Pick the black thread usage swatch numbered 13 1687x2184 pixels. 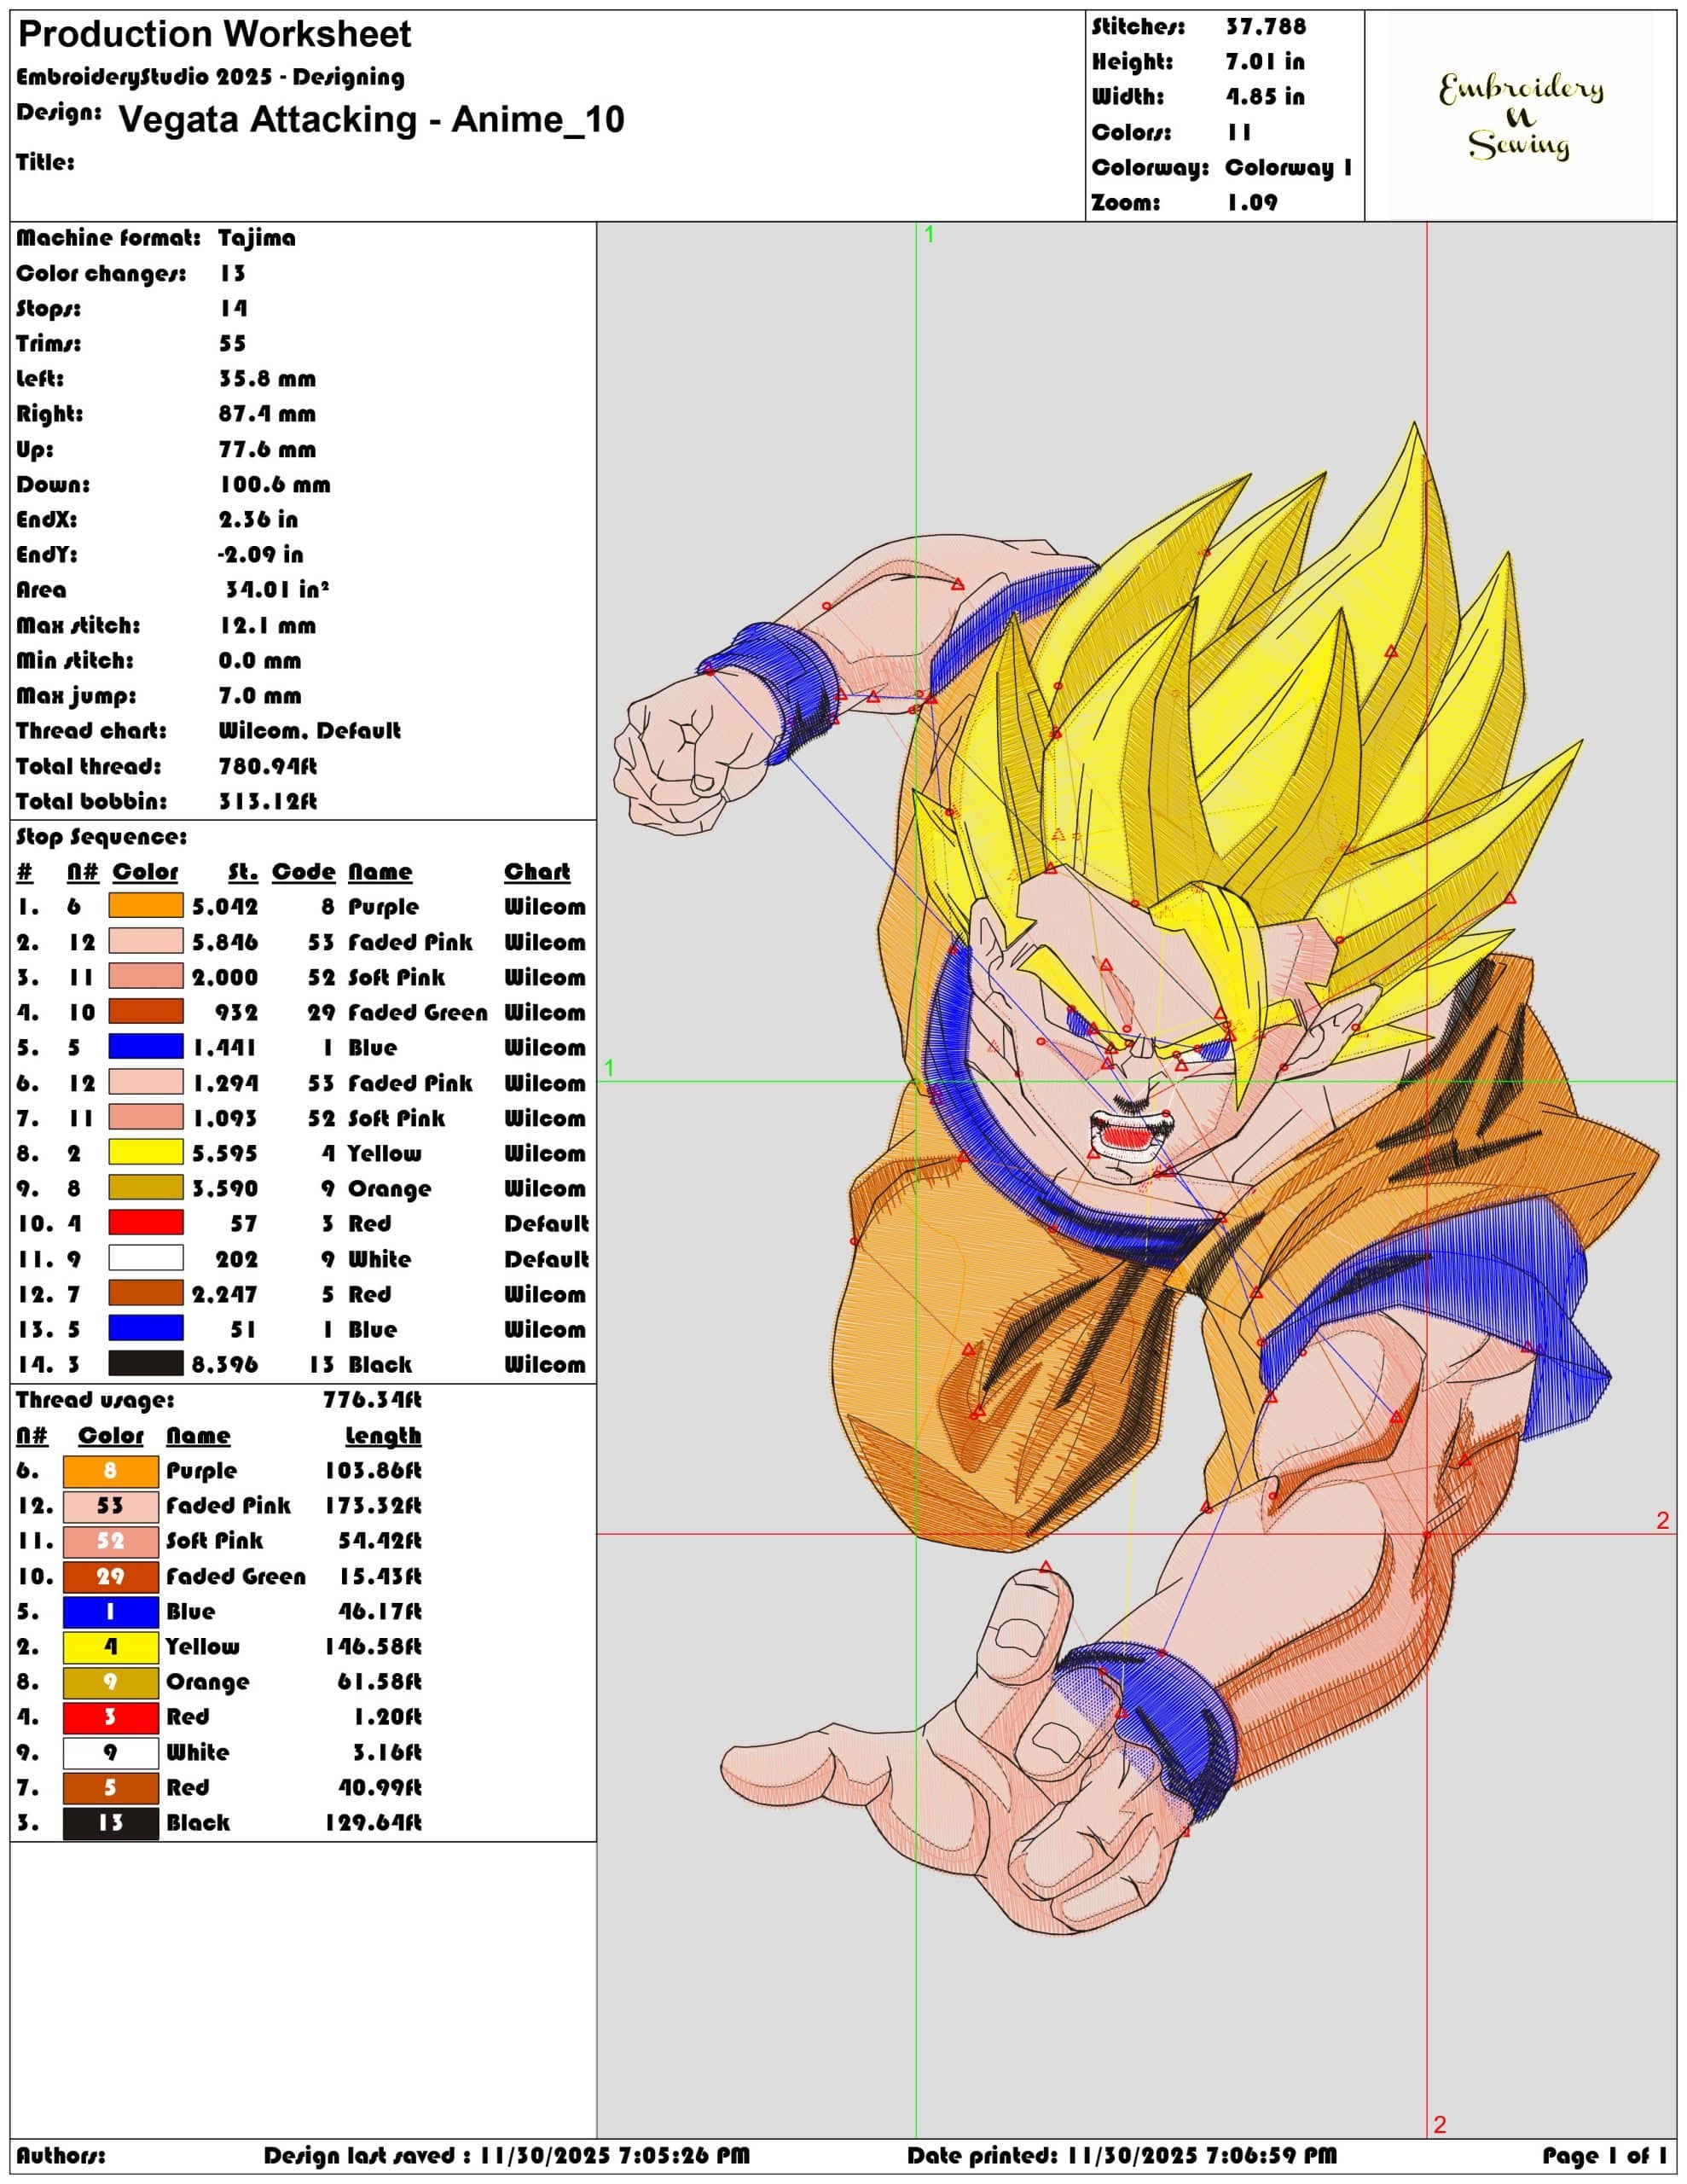tap(111, 1823)
